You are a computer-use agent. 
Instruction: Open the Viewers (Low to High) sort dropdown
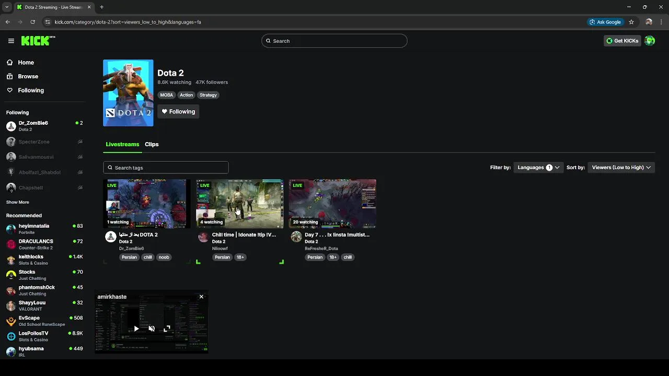(x=621, y=168)
